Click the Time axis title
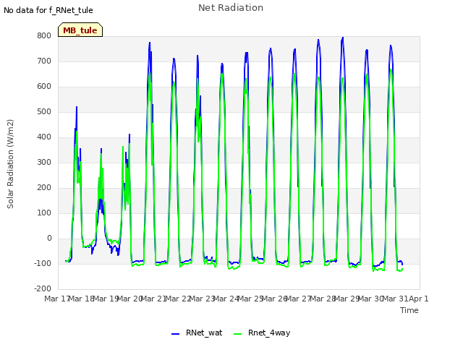463x347 pixels. 409,310
